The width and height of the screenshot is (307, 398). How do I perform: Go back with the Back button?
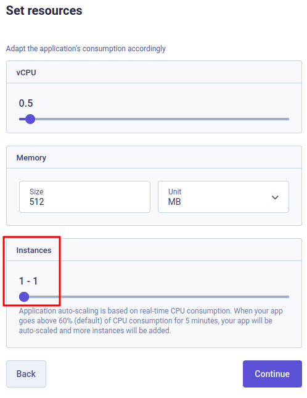(x=26, y=374)
